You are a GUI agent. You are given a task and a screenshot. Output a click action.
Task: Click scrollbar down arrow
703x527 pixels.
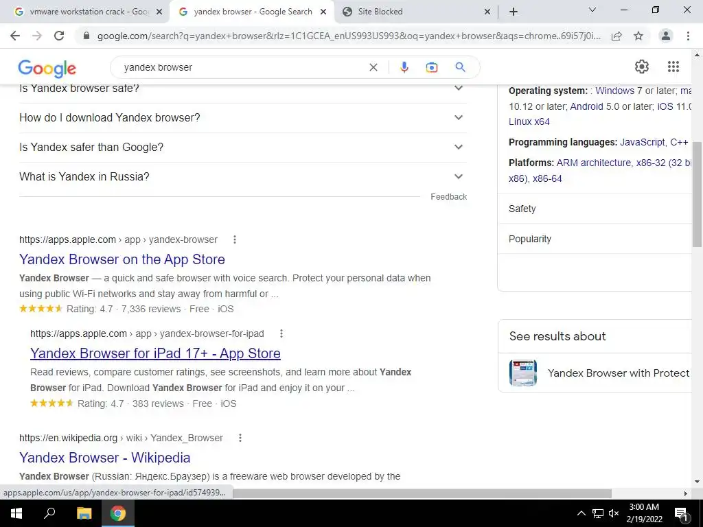[697, 482]
